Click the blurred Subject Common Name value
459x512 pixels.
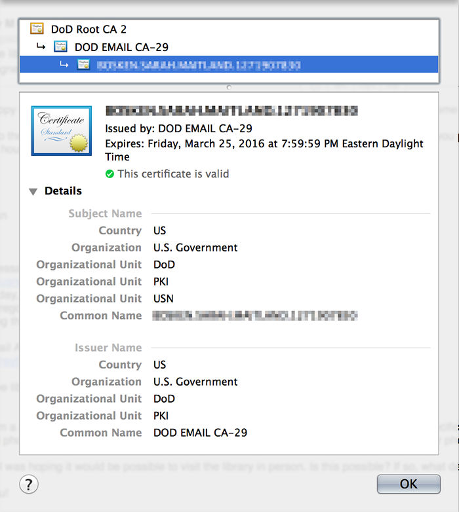tap(255, 316)
